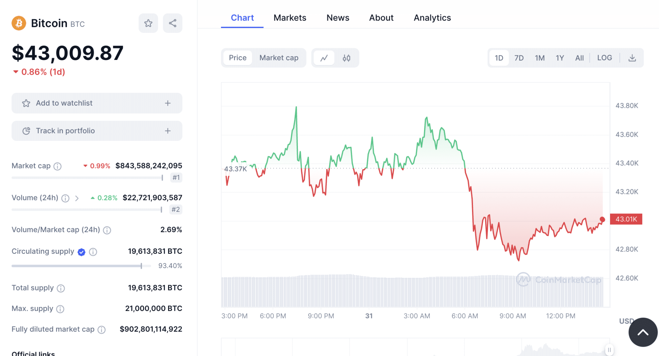Image resolution: width=659 pixels, height=356 pixels.
Task: Select Price chart mode
Action: click(238, 58)
